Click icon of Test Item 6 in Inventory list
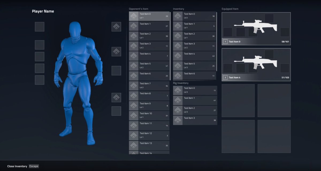The height and width of the screenshot is (171, 321). coord(178,76)
